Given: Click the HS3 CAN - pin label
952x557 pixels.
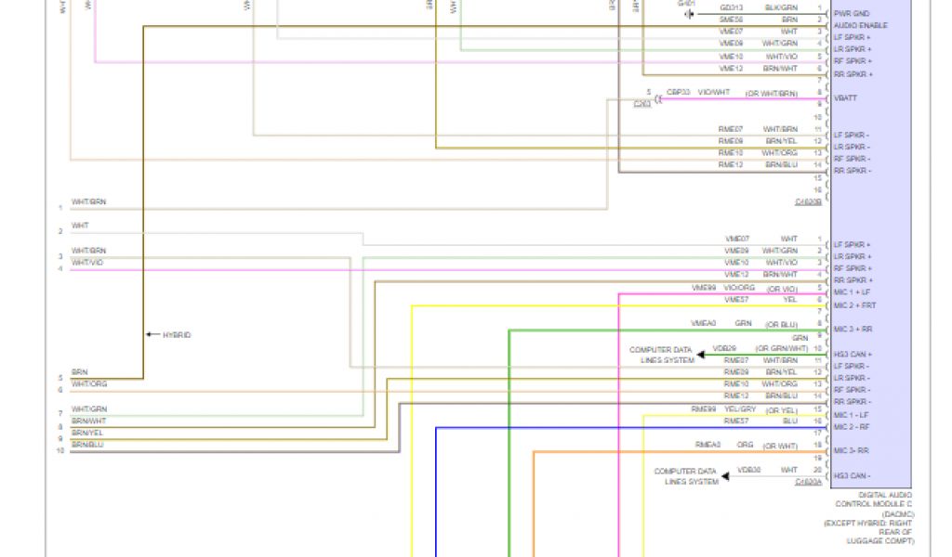Looking at the screenshot, I should click(x=852, y=475).
